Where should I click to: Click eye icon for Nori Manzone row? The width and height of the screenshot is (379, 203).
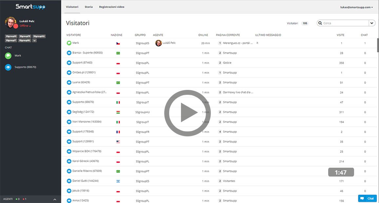point(69,122)
